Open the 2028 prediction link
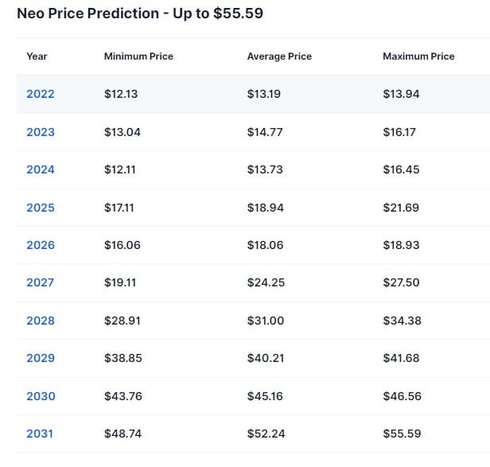 point(41,321)
